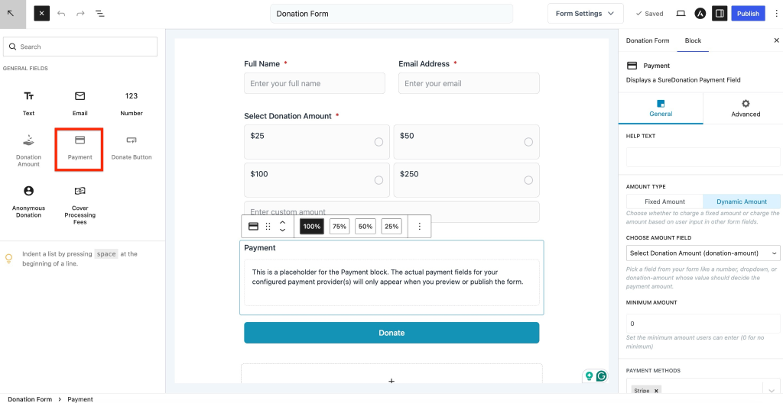Choose Fixed Amount type
This screenshot has width=783, height=403.
[x=664, y=201]
